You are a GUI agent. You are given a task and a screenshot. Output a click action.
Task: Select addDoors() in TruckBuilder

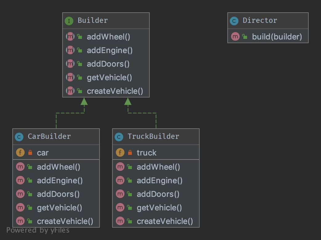coord(158,194)
